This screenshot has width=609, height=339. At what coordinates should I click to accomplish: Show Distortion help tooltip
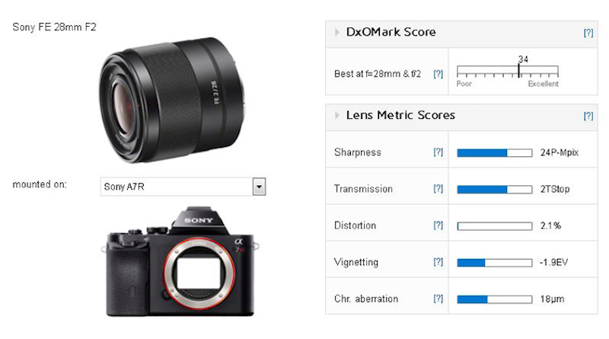[x=438, y=225]
